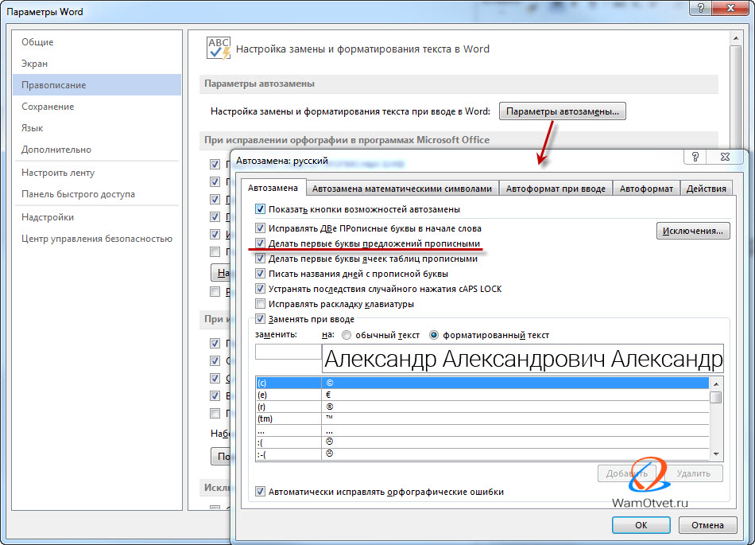The height and width of the screenshot is (545, 755).
Task: Switch to 'Автоформат при вводе' tab
Action: tap(556, 189)
